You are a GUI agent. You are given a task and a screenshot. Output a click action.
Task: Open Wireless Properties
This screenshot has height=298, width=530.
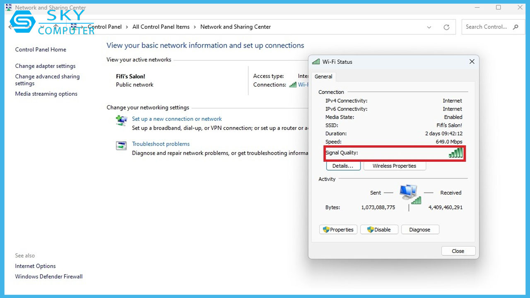pos(394,166)
